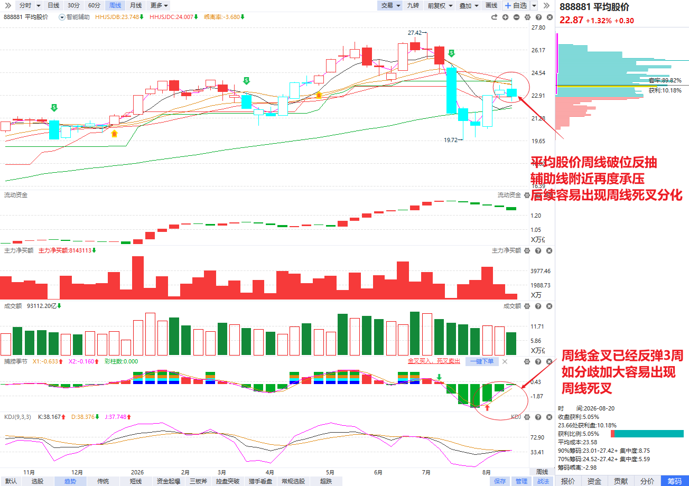Select the 猎手看盘 indicator template tab
This screenshot has height=486, width=689.
click(x=260, y=481)
